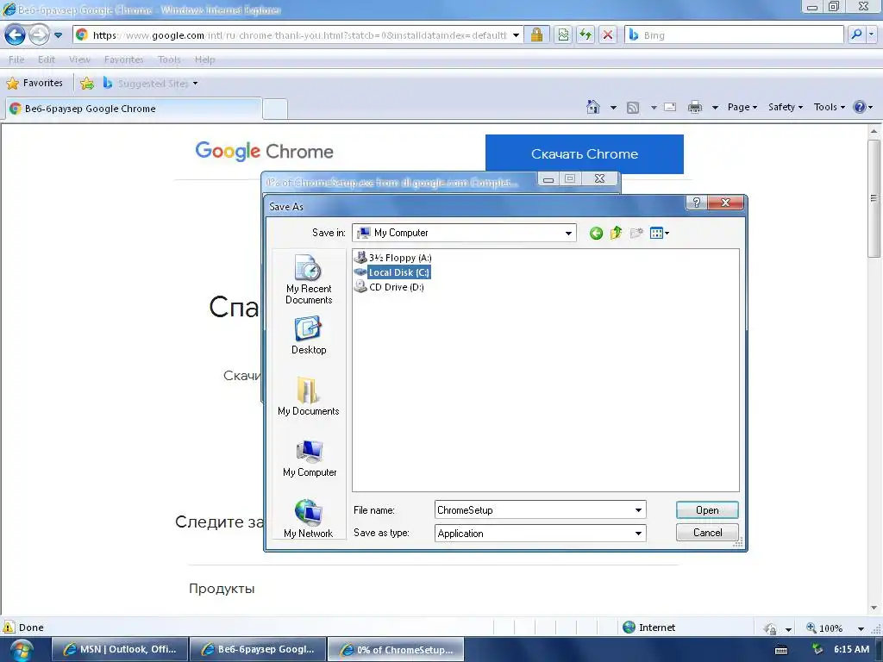Open the Favorites menu in menu bar

click(124, 59)
